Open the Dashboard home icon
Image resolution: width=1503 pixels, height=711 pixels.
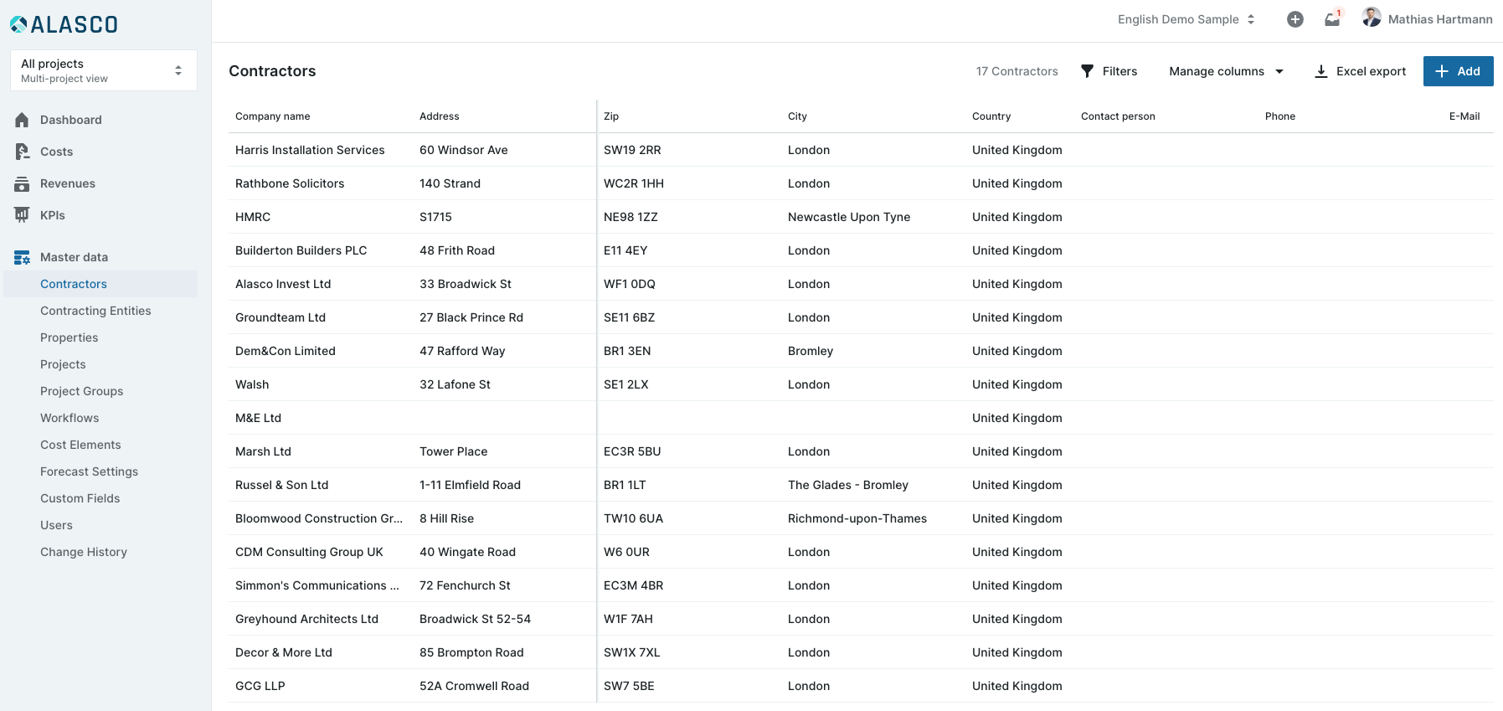tap(22, 120)
